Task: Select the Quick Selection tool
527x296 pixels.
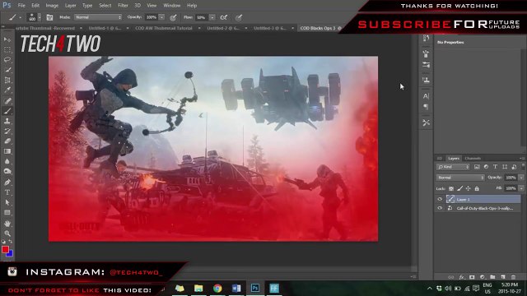Action: tap(7, 70)
